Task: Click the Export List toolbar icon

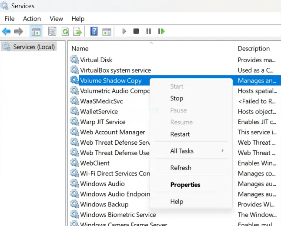Action: [77, 31]
